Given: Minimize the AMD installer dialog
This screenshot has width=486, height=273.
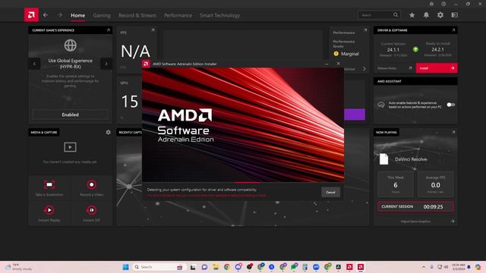Looking at the screenshot, I should point(327,64).
